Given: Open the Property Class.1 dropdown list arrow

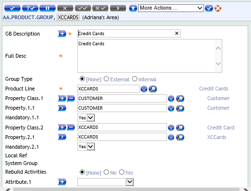Looking at the screenshot, I should point(171,99).
